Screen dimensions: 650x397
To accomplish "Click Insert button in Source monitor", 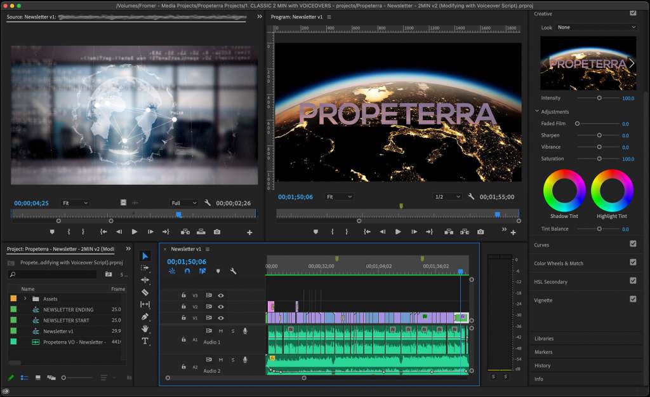I will click(185, 232).
